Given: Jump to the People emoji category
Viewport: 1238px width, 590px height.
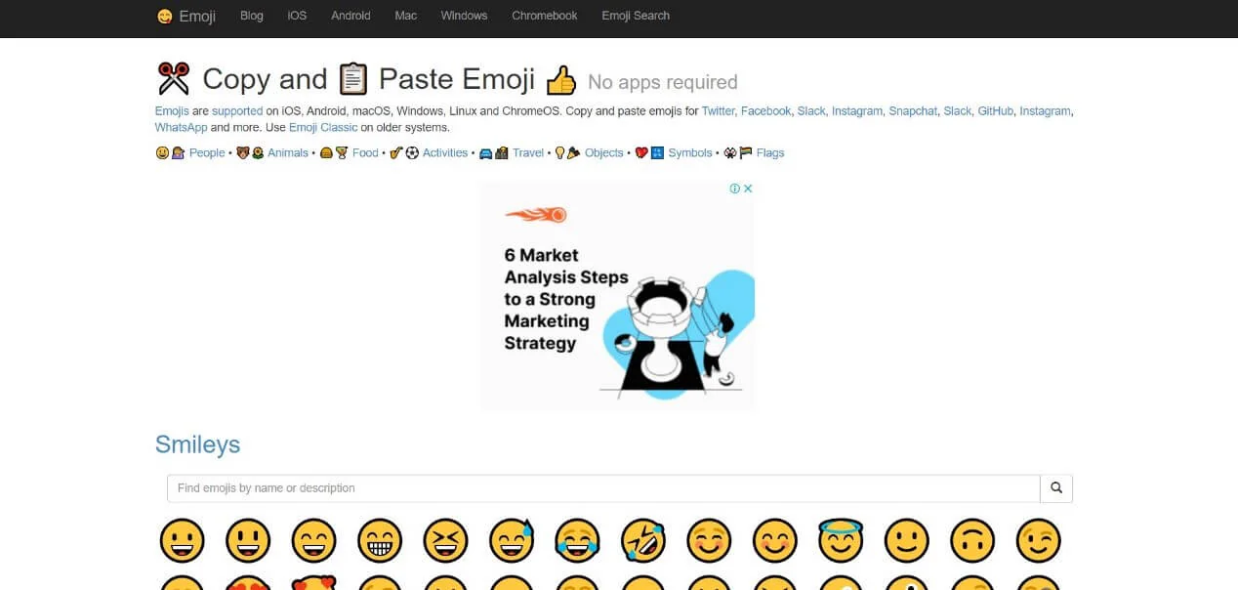Looking at the screenshot, I should [207, 153].
